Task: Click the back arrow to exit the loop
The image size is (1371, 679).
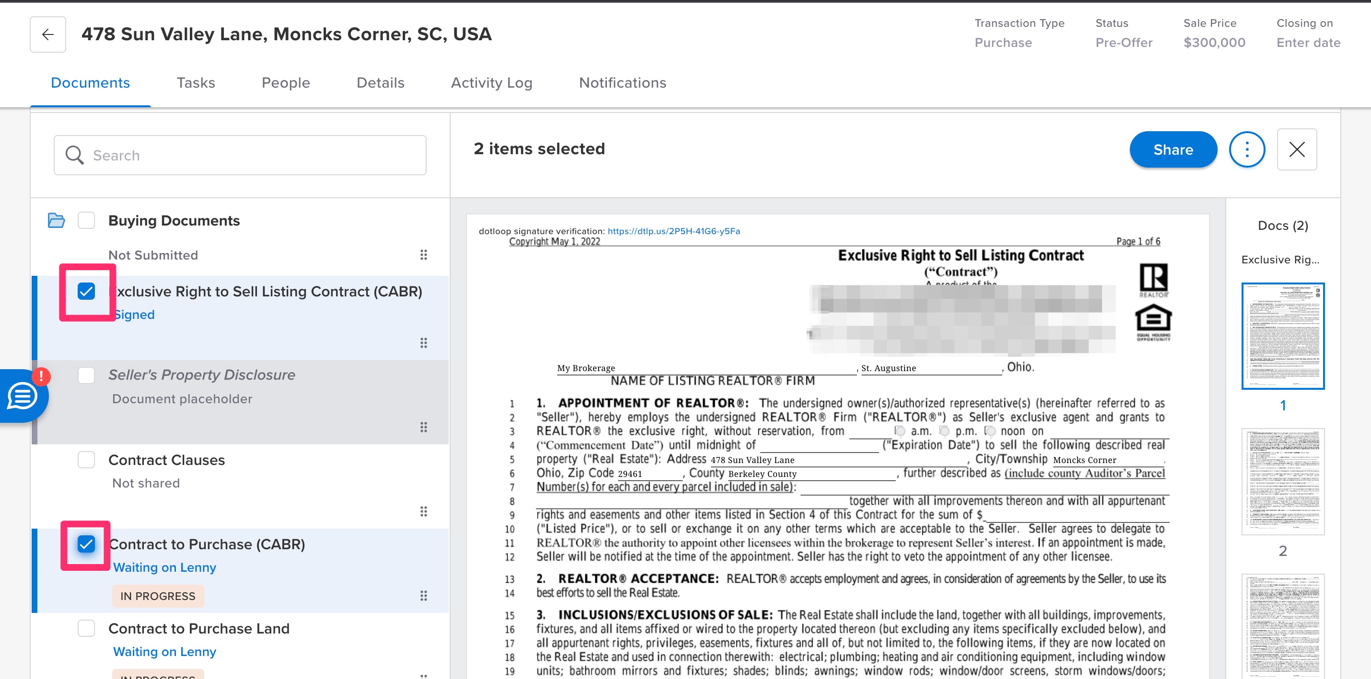Action: tap(47, 34)
